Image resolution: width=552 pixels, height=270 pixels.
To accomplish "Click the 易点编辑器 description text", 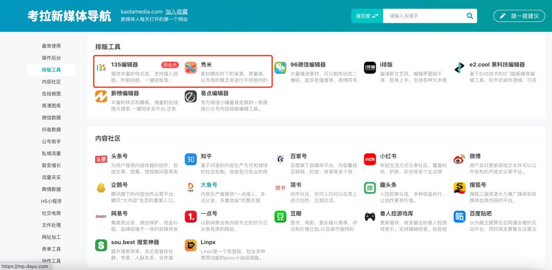I will pyautogui.click(x=234, y=106).
